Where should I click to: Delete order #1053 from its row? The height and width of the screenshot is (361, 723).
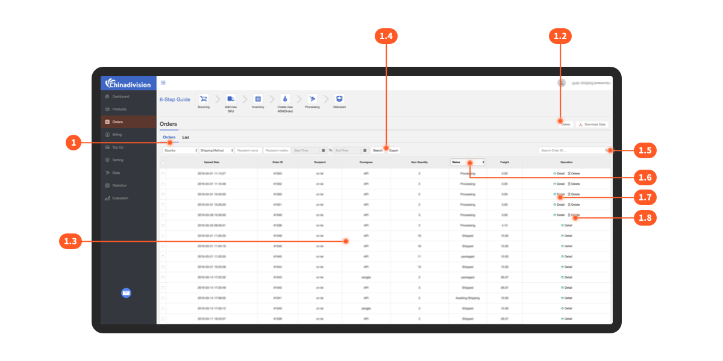click(x=574, y=173)
